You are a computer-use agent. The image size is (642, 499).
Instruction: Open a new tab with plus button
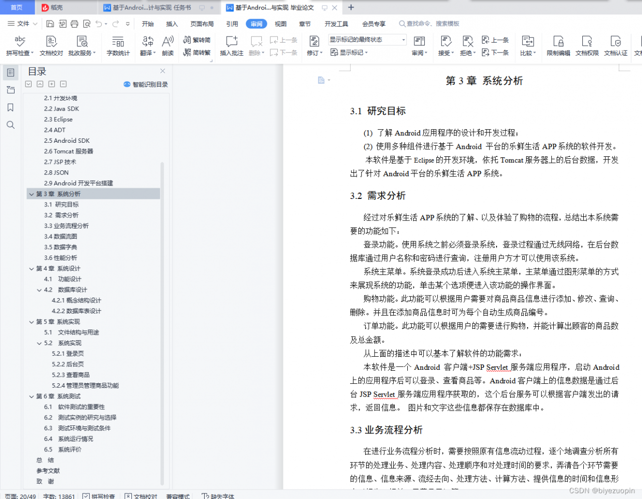[x=351, y=8]
